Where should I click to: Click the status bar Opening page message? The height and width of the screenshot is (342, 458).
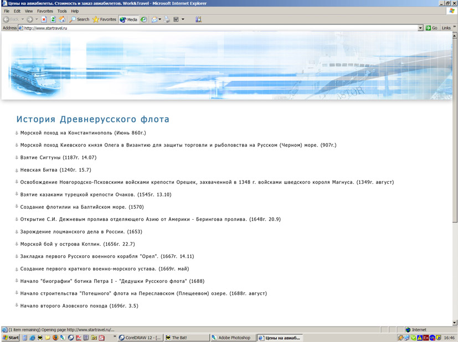[61, 330]
